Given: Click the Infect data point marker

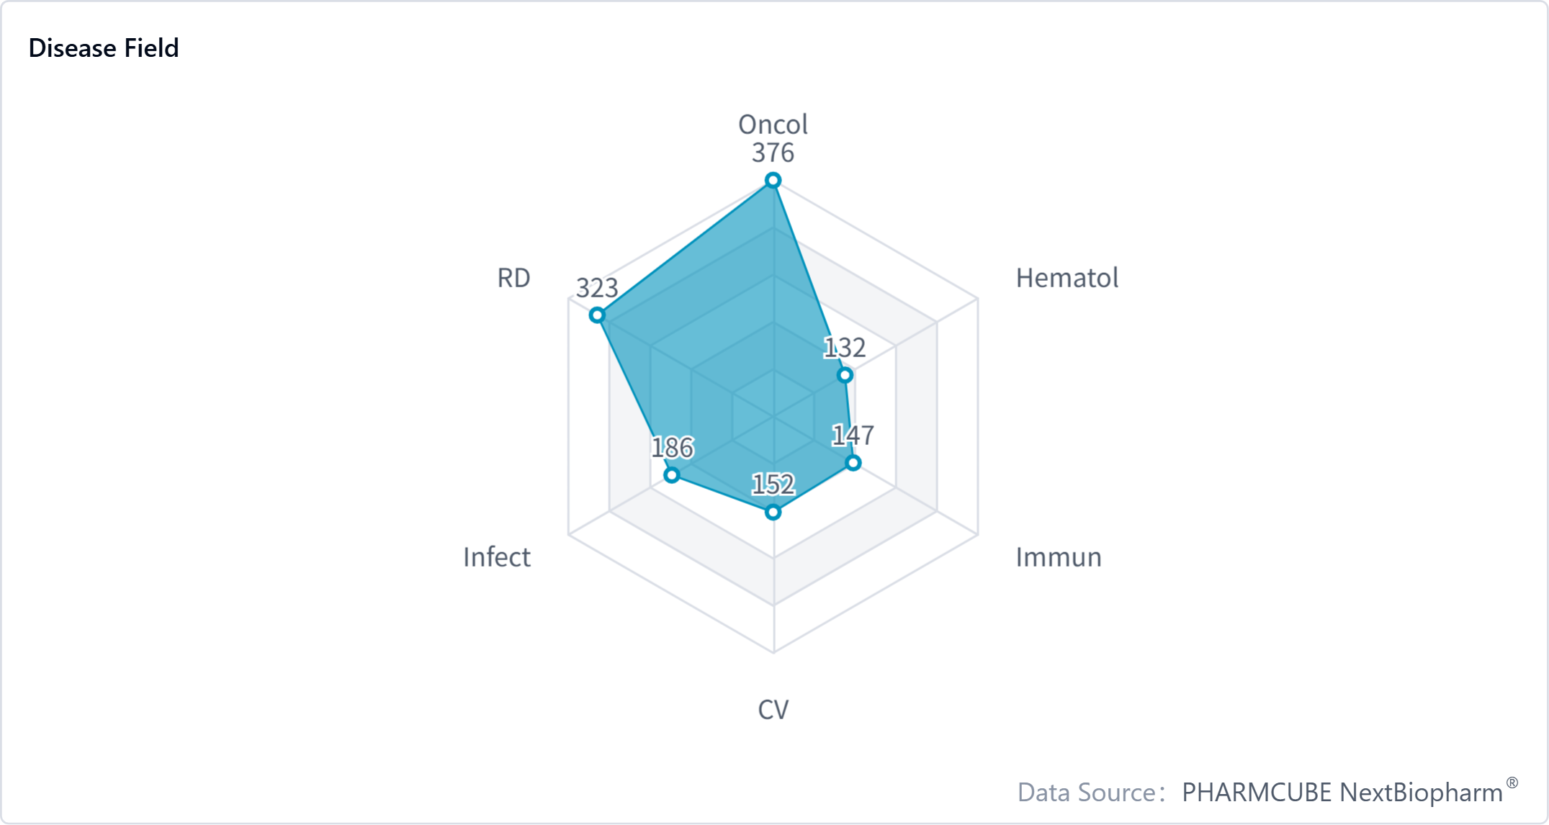Looking at the screenshot, I should [672, 475].
